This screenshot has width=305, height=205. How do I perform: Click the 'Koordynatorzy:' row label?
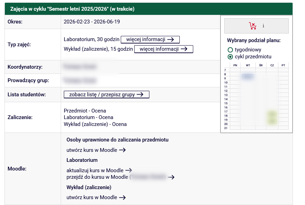pyautogui.click(x=25, y=67)
